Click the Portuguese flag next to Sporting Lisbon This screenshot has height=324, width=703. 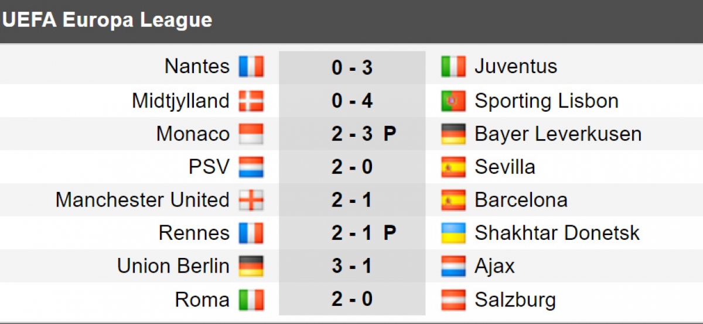(453, 101)
